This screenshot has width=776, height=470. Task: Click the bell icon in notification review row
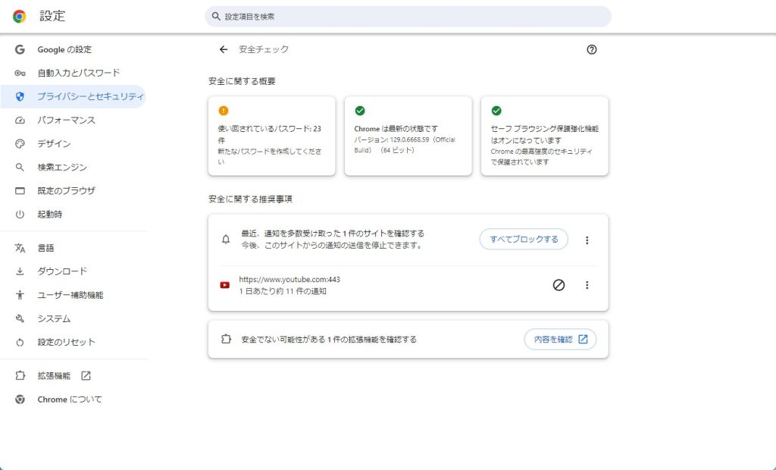click(x=225, y=240)
